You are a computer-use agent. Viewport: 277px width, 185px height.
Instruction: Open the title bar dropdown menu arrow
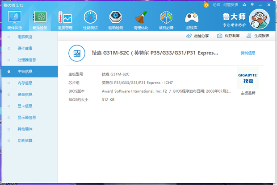point(252,4)
